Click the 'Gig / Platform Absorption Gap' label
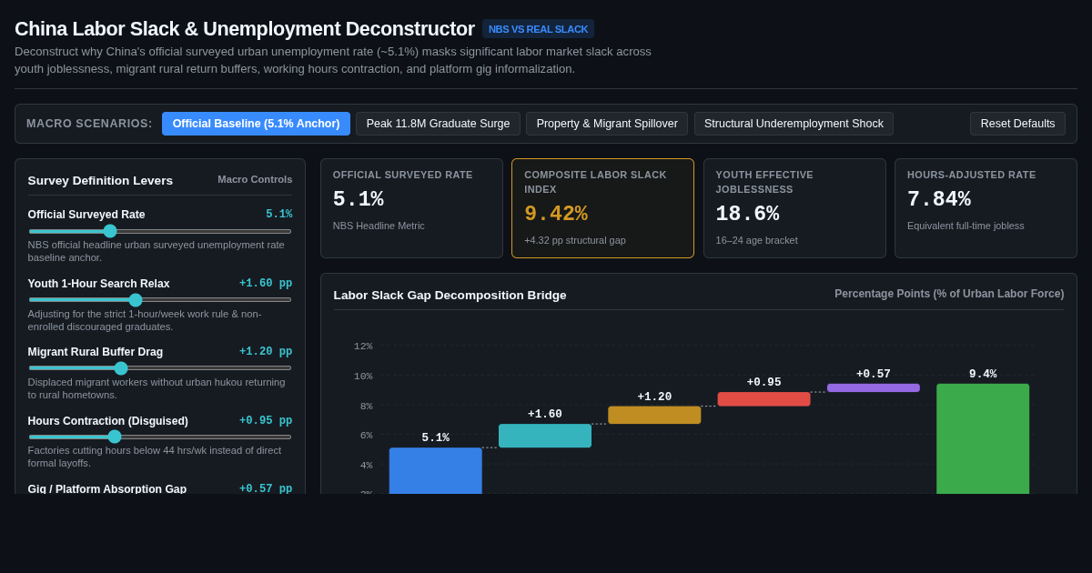Viewport: 1092px width, 573px height. (107, 489)
